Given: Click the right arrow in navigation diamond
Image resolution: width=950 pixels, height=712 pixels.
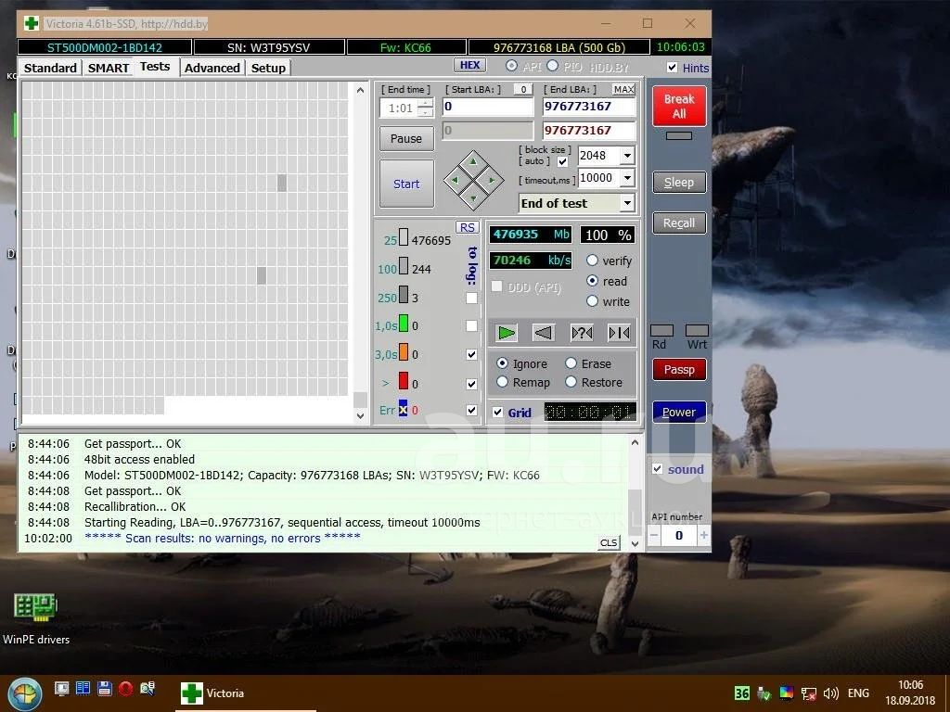Looking at the screenshot, I should 491,180.
